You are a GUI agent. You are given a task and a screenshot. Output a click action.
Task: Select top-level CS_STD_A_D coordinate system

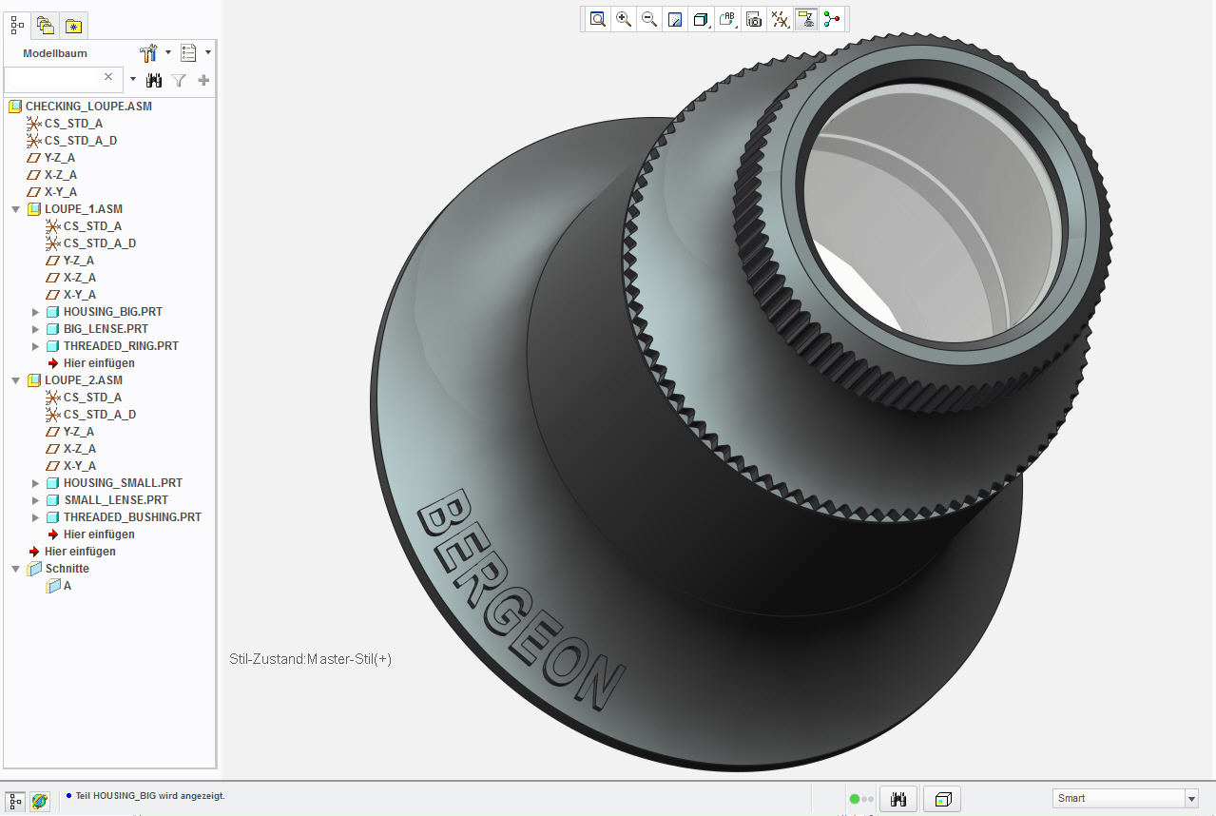point(81,141)
